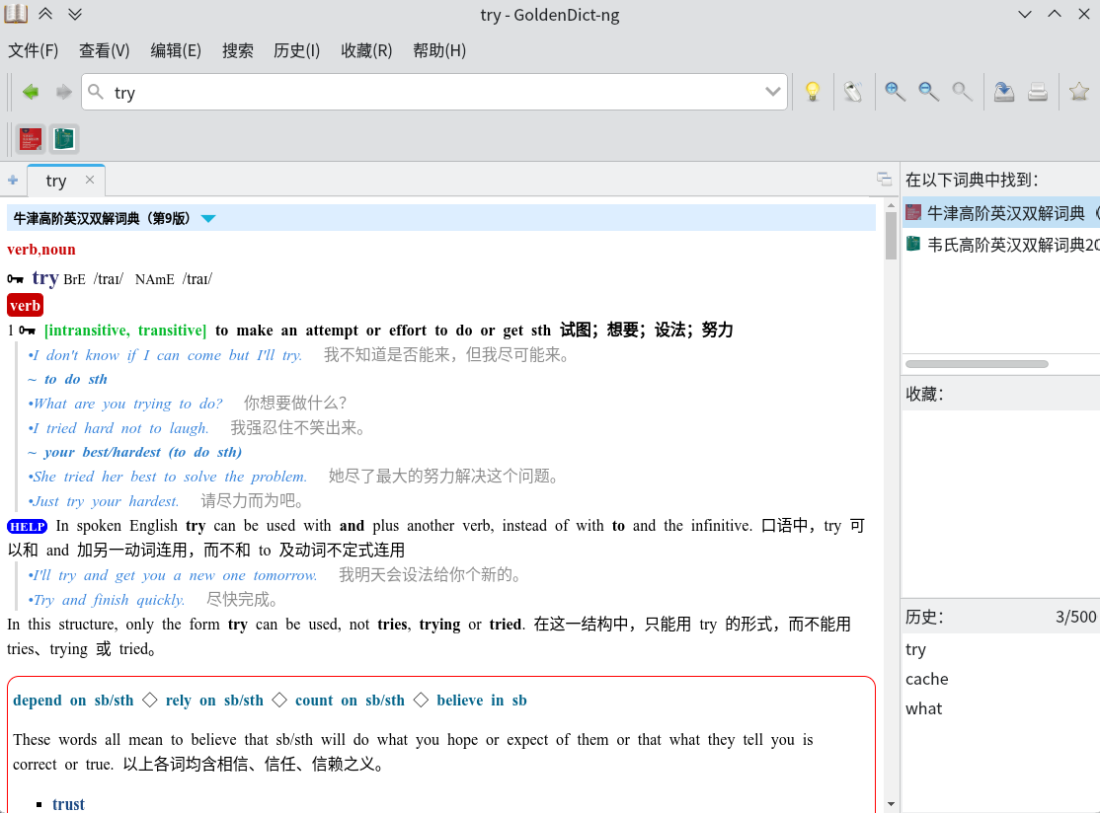Image resolution: width=1100 pixels, height=813 pixels.
Task: Zoom out the article text
Action: [928, 91]
